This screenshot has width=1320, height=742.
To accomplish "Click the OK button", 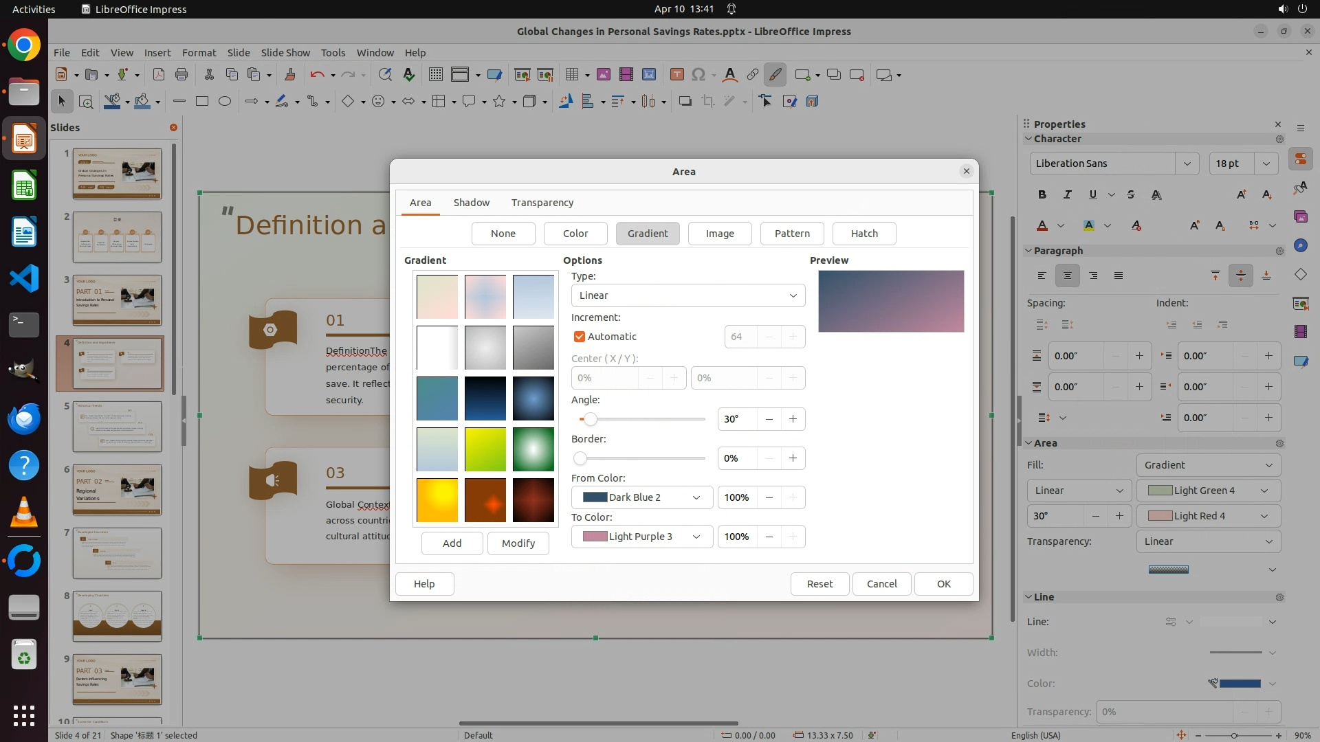I will [943, 584].
